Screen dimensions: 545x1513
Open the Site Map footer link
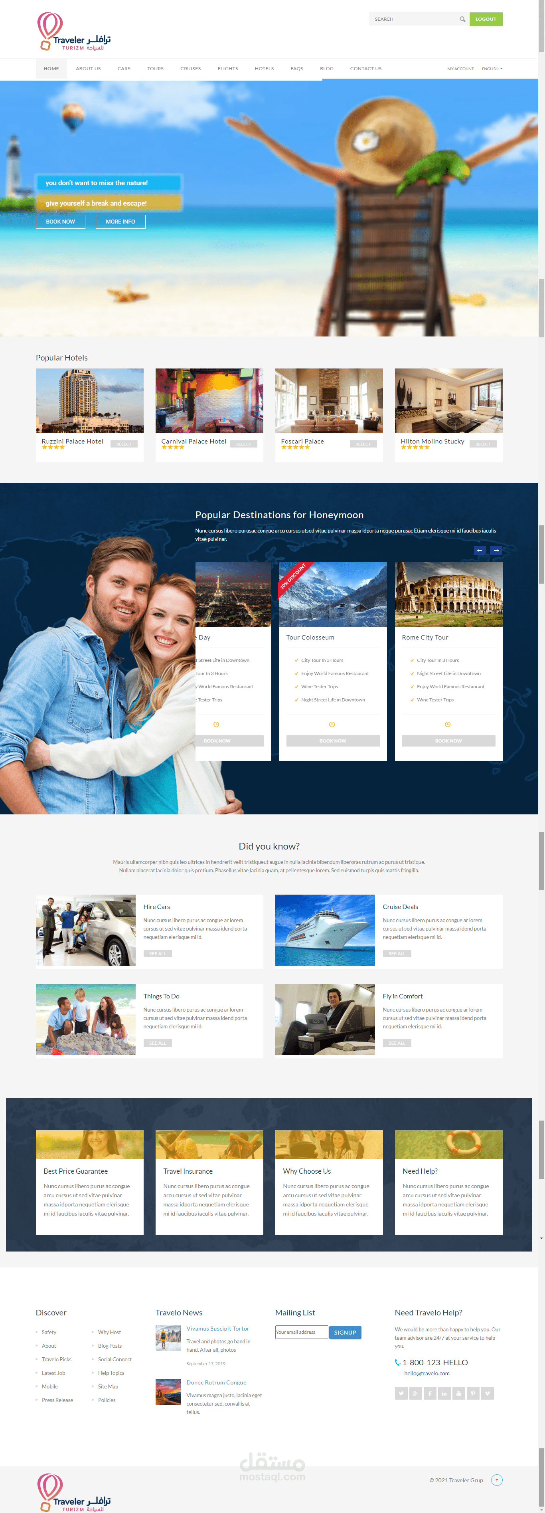108,1386
